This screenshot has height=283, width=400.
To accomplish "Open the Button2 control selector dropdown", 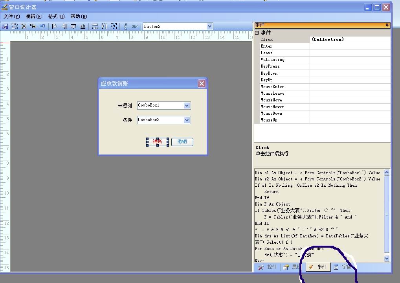I will point(209,26).
